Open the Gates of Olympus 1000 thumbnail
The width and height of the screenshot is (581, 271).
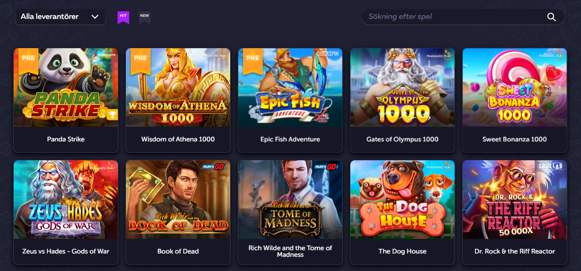[x=402, y=87]
